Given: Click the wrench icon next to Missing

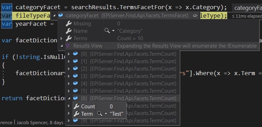Looking at the screenshot, I should 69,24.
